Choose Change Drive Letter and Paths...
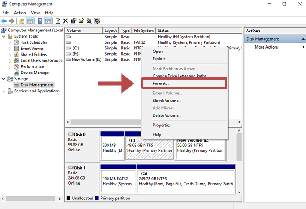Viewport: 306px width, 209px height. [184, 76]
